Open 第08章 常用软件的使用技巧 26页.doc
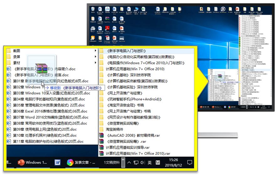This screenshot has width=278, height=178. (x=50, y=123)
